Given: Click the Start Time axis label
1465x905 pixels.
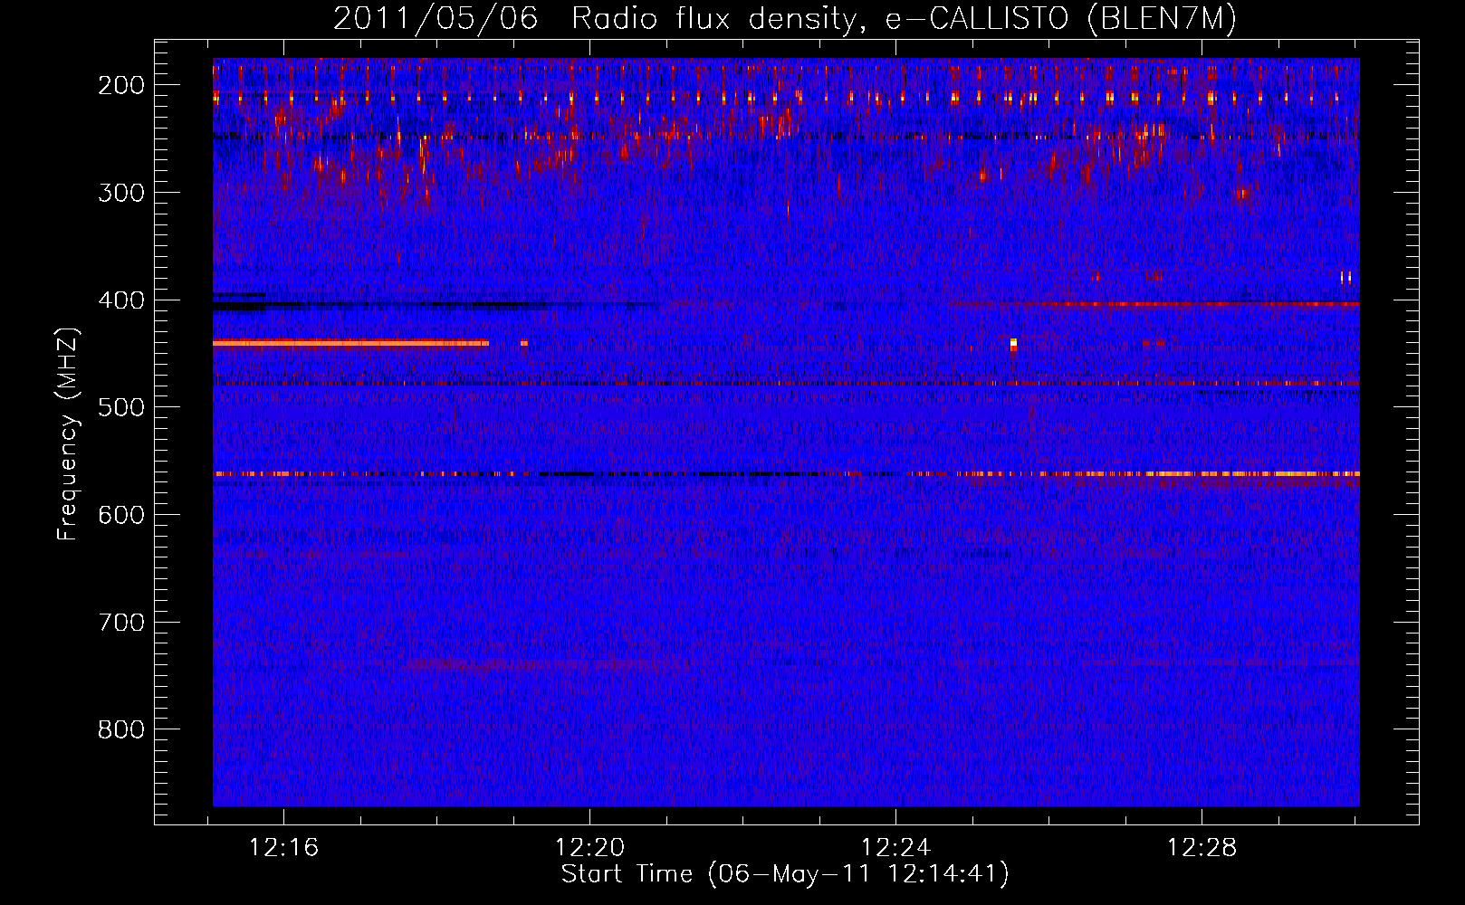Looking at the screenshot, I should click(x=784, y=874).
